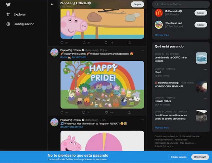Click the CBeebies Land avatar
Viewport: 212px width, 163px height.
[158, 25]
